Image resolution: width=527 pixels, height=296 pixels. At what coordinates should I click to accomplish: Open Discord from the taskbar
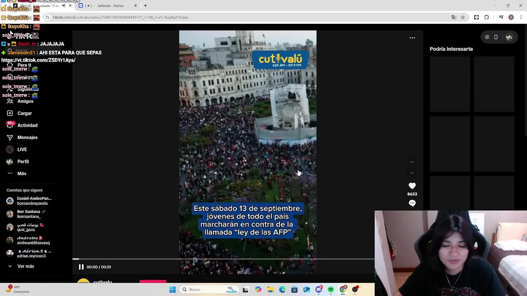319,289
